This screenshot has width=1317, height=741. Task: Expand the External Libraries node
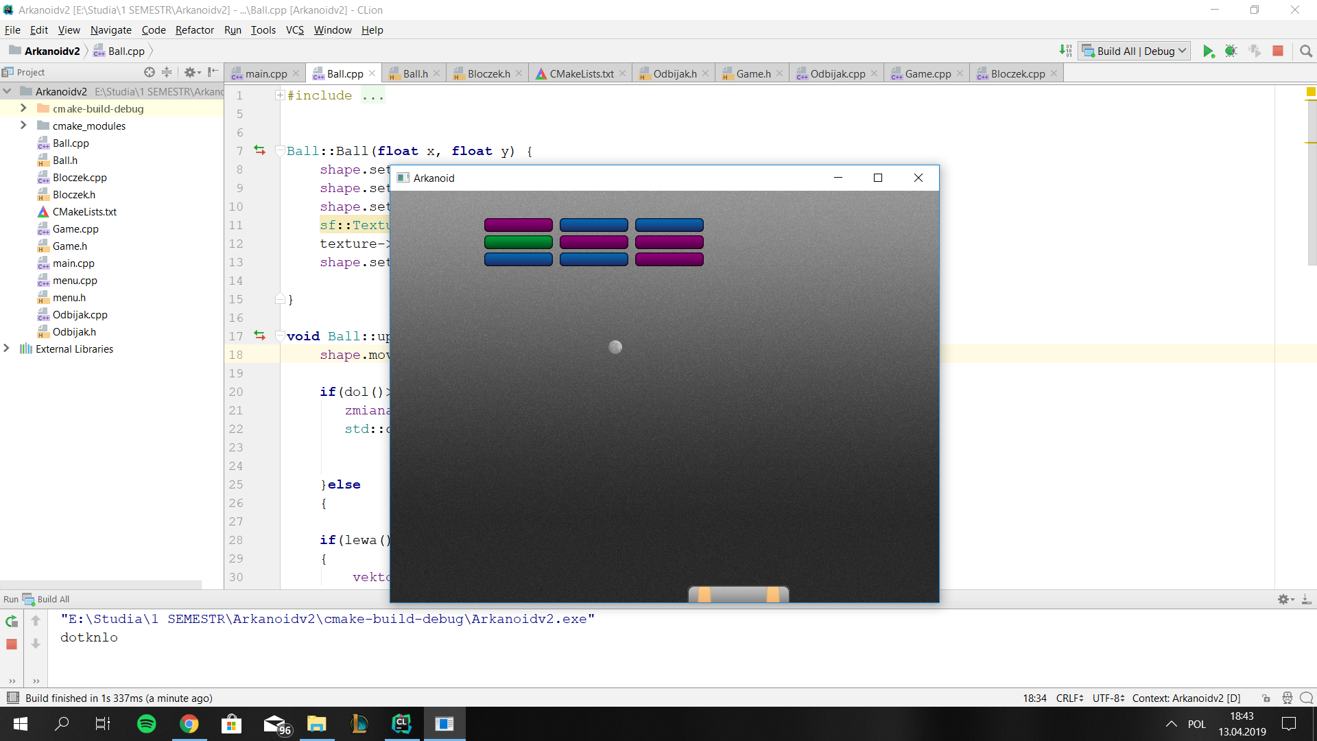[7, 349]
